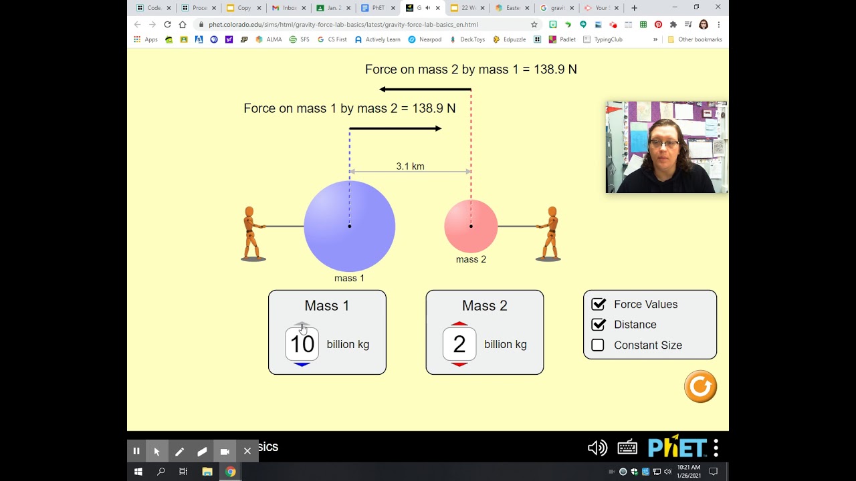Increase Mass 2 with the red up arrow
Image resolution: width=856 pixels, height=481 pixels.
pos(459,325)
